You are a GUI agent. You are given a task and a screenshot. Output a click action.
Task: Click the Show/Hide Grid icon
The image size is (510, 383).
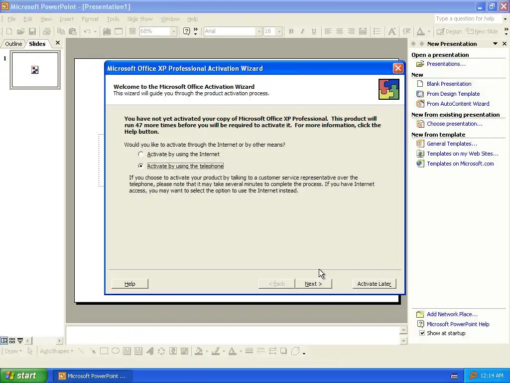tap(132, 31)
